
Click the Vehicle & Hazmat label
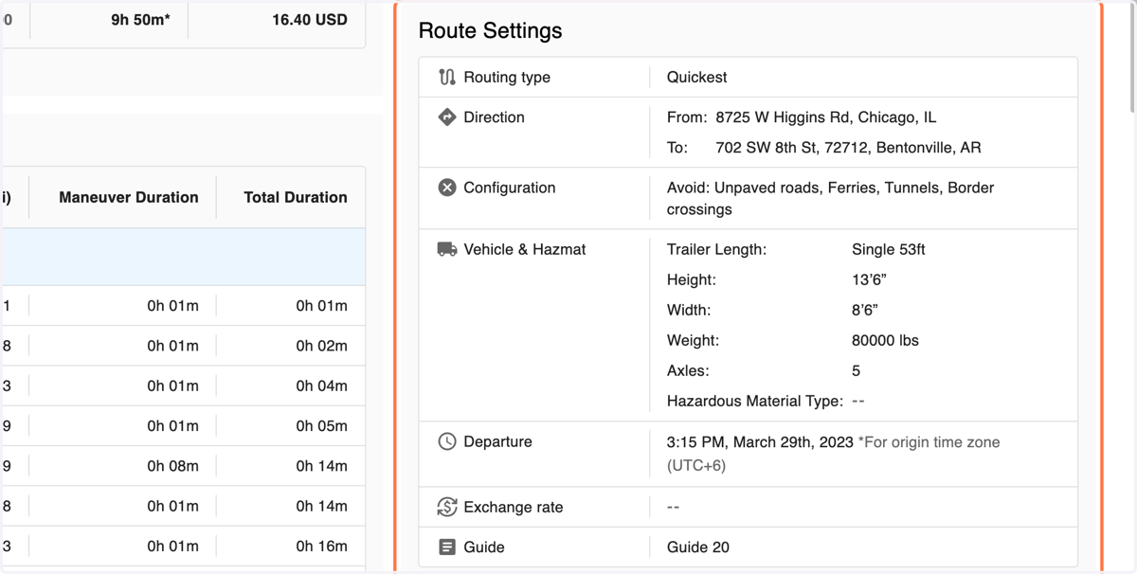(x=525, y=249)
